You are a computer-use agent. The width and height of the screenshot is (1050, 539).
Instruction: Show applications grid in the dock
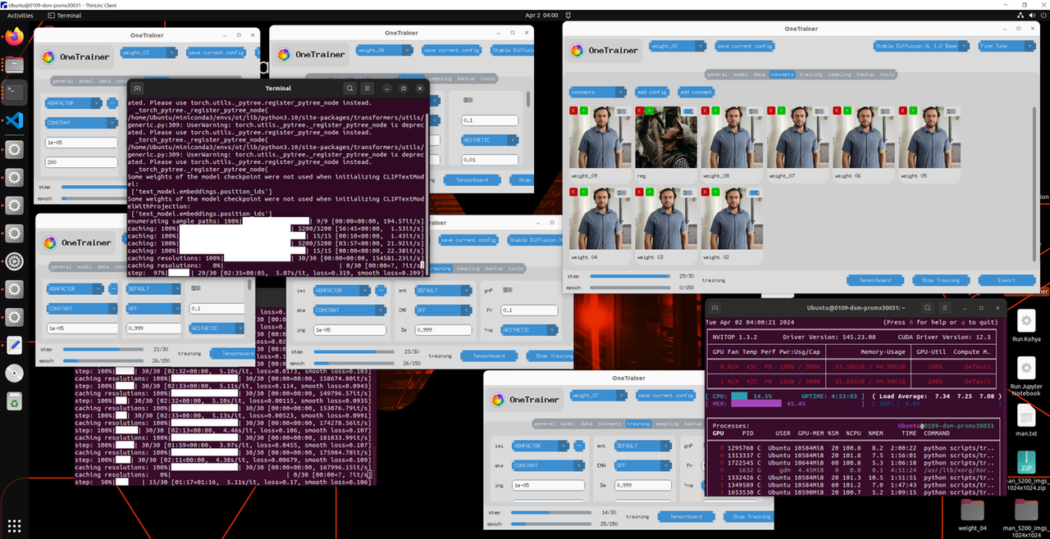(14, 525)
